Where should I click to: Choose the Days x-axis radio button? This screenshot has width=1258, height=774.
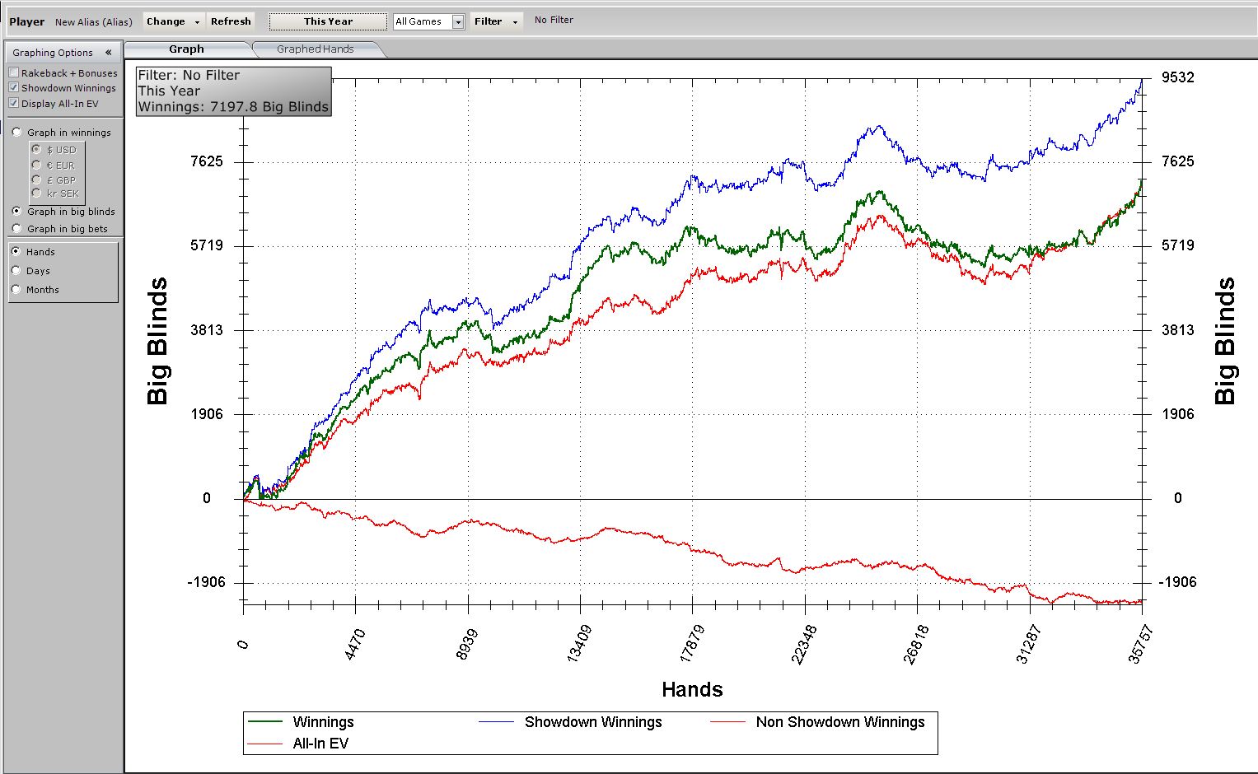click(x=16, y=271)
